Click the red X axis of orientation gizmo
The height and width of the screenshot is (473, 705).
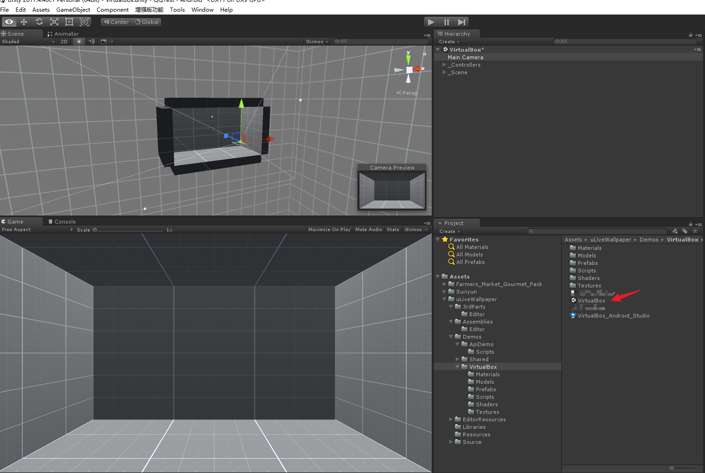418,69
